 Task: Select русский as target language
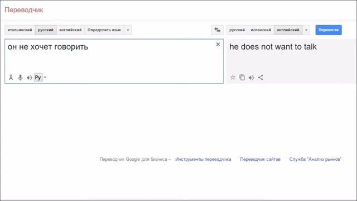(237, 30)
